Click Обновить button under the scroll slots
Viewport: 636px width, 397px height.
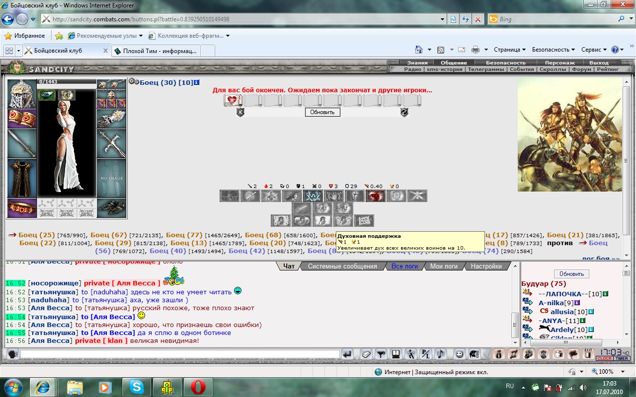point(322,112)
